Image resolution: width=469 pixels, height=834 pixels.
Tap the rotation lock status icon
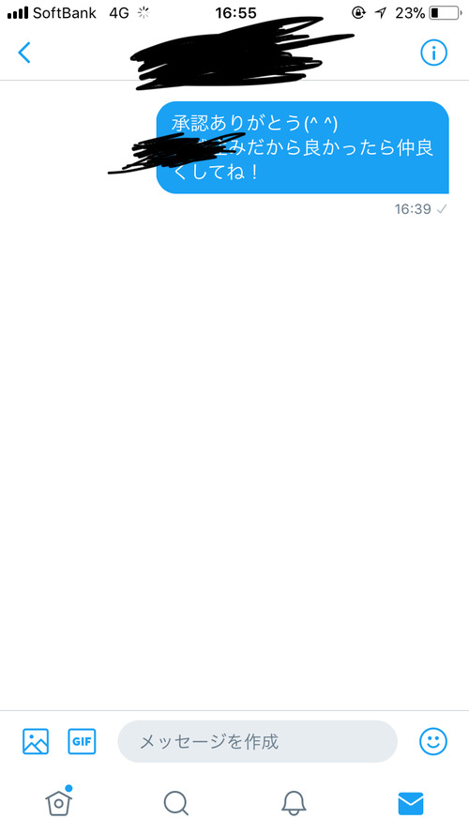[359, 13]
